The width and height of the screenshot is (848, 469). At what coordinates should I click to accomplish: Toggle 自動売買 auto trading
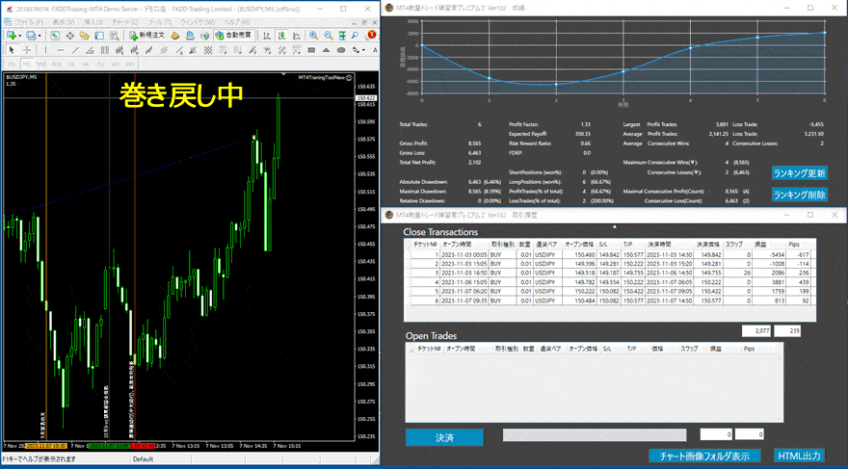[231, 35]
